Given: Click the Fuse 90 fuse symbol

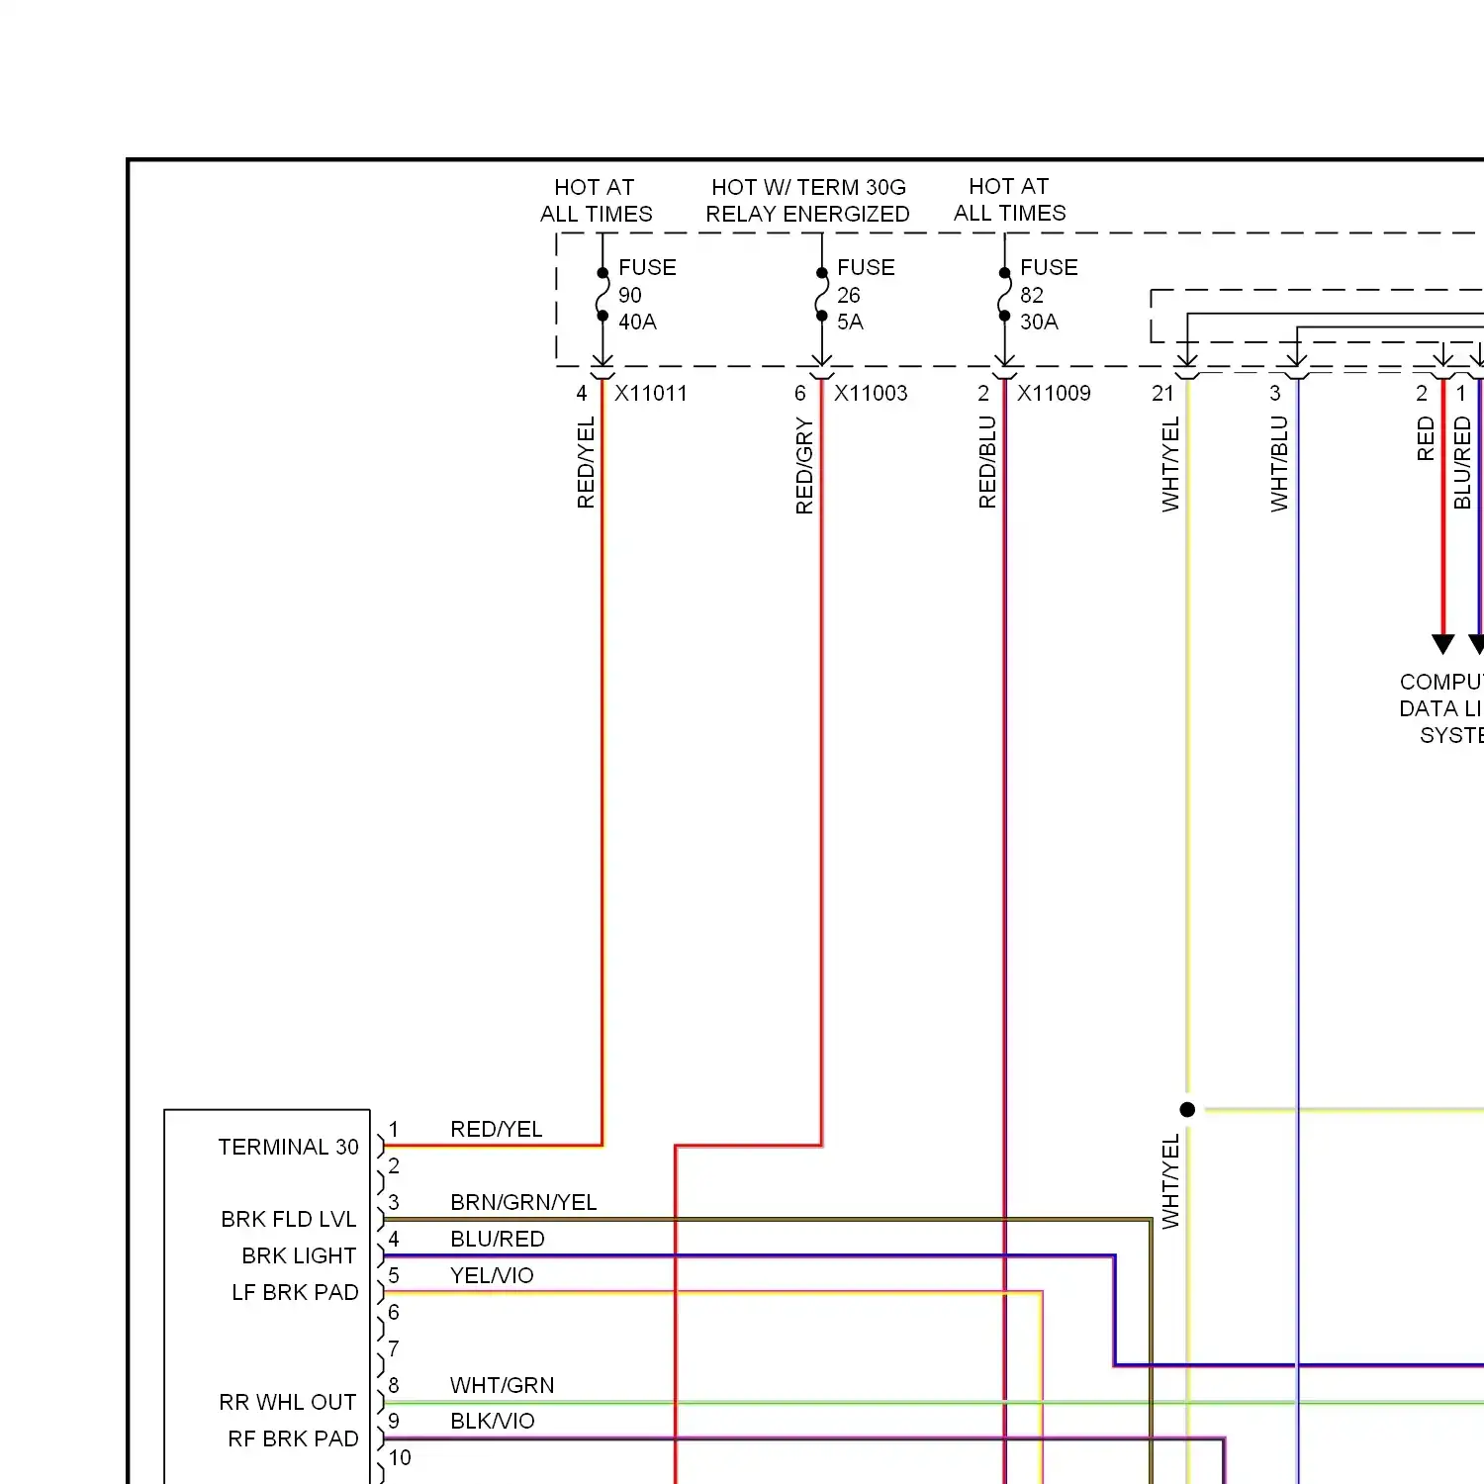Looking at the screenshot, I should [x=603, y=294].
